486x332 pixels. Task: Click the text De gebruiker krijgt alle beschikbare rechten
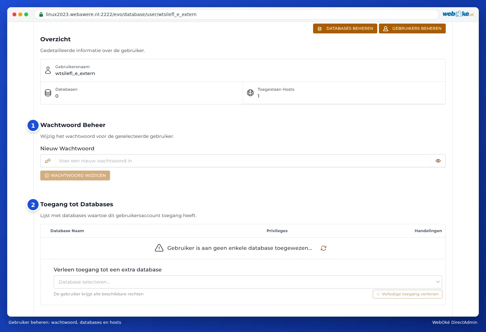pos(99,294)
